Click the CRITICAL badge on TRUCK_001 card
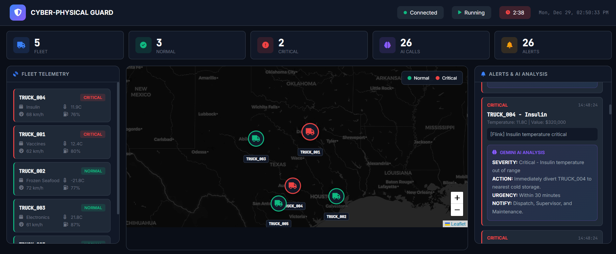 [93, 134]
